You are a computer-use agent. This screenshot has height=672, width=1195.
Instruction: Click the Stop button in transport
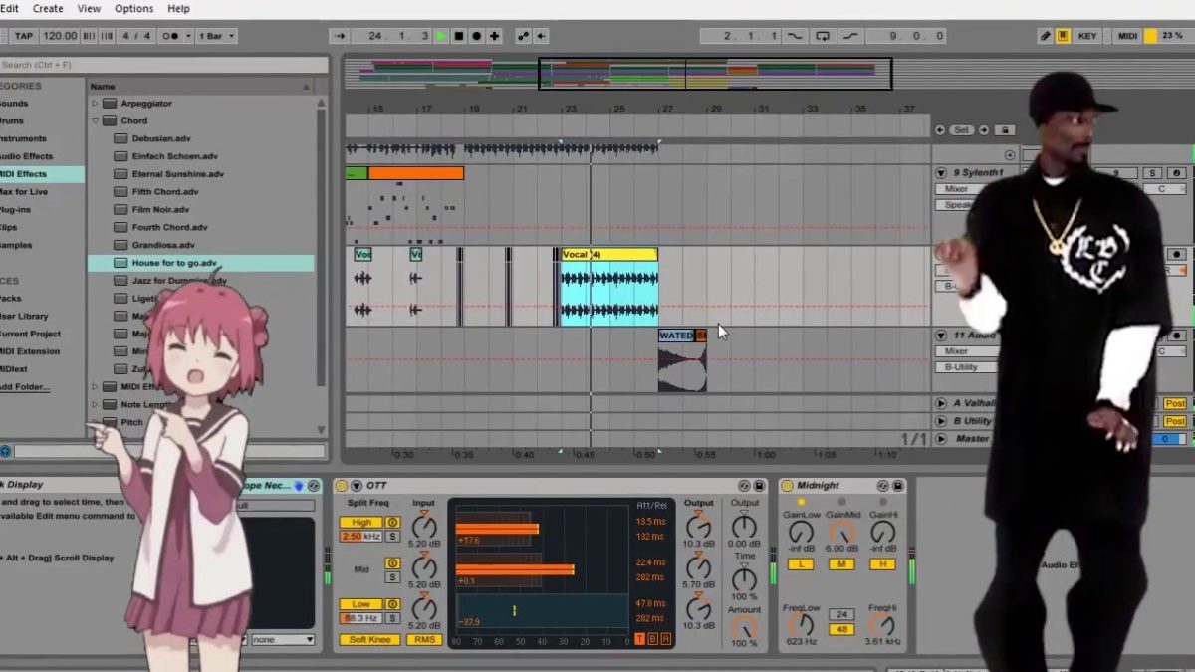point(459,36)
